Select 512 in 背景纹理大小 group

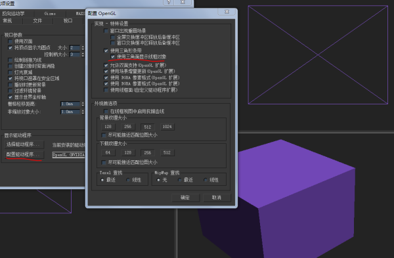[148, 127]
